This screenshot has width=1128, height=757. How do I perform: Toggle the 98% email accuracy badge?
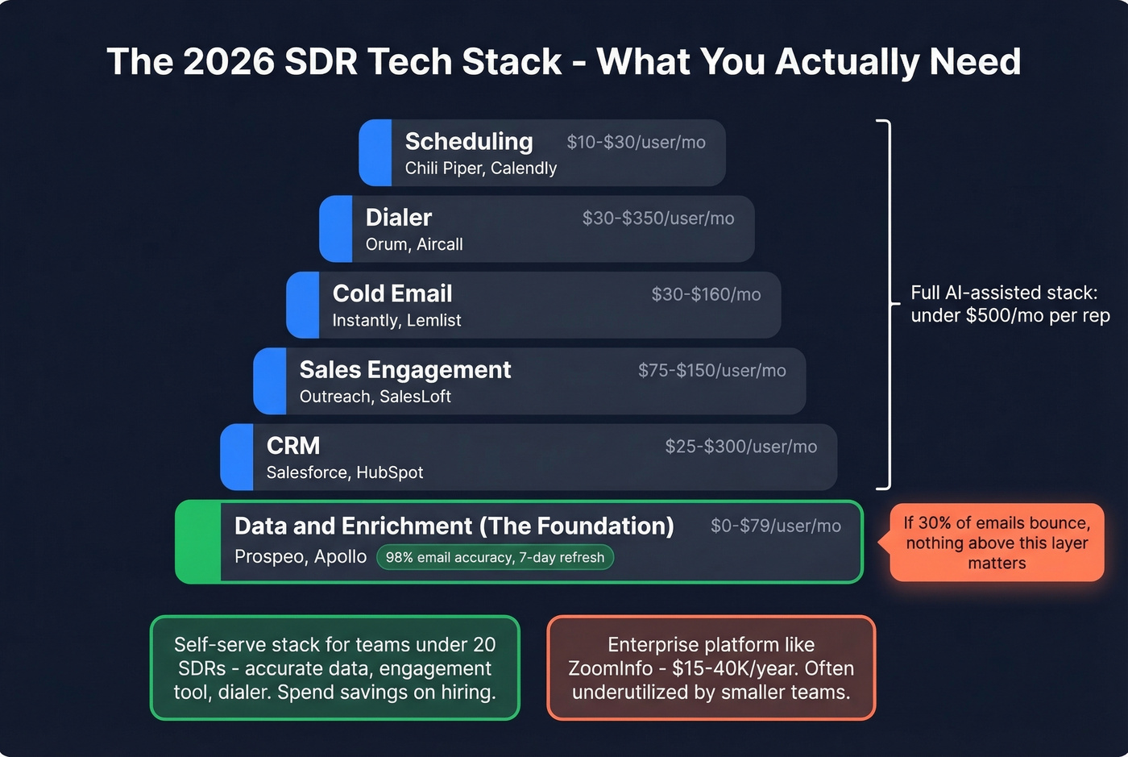pyautogui.click(x=494, y=557)
